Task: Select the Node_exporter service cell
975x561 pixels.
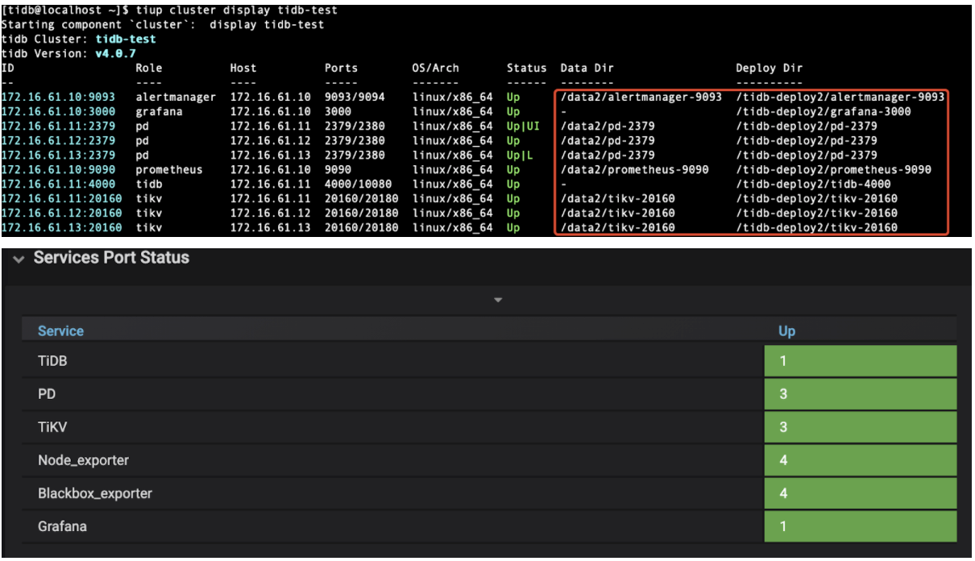Action: (392, 460)
